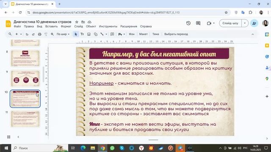271x152 pixels.
Task: Open the Keep side panel icon
Action: click(x=267, y=46)
